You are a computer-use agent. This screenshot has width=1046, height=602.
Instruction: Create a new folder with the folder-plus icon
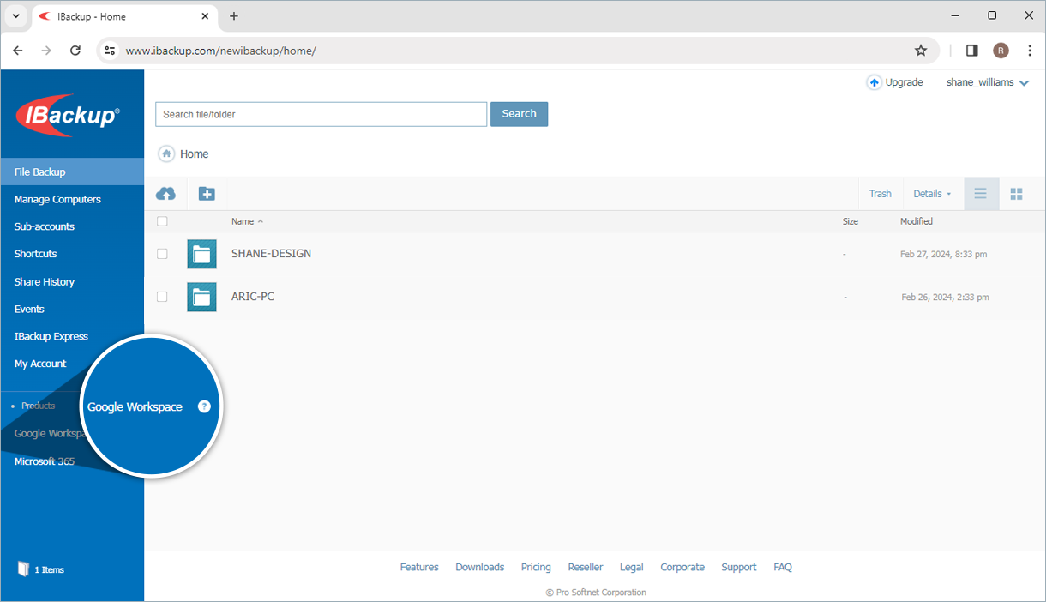coord(207,194)
